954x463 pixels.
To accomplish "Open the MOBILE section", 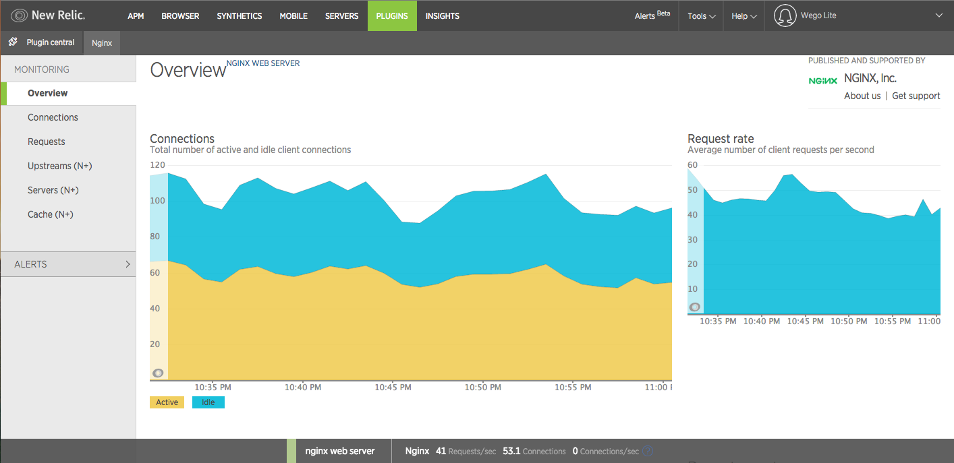I will [293, 16].
